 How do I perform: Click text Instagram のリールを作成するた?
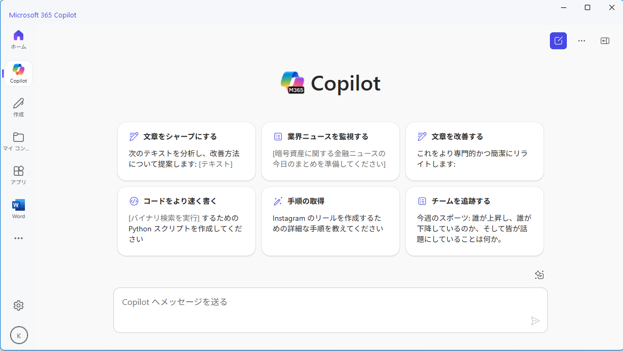[327, 218]
